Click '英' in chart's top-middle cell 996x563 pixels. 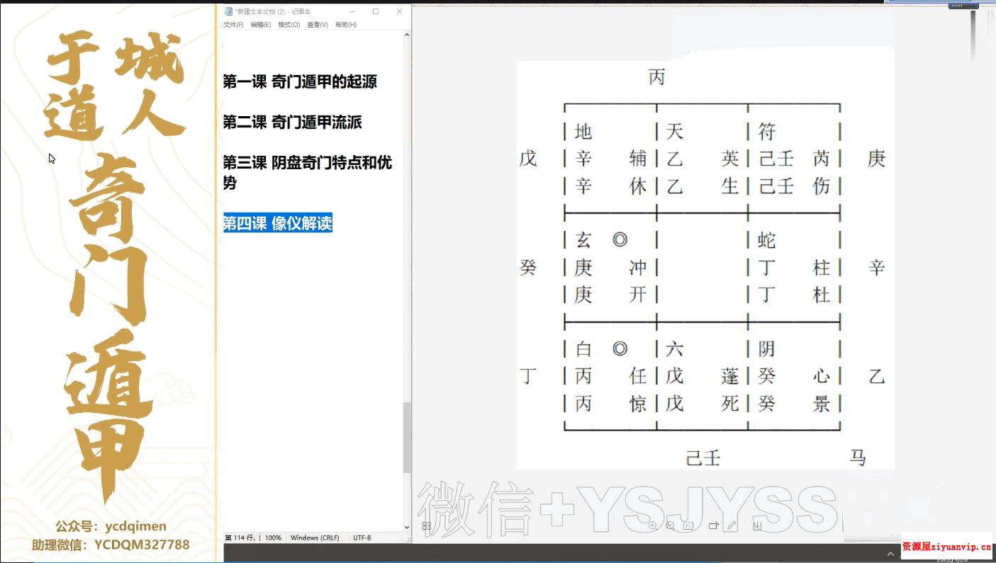click(730, 159)
